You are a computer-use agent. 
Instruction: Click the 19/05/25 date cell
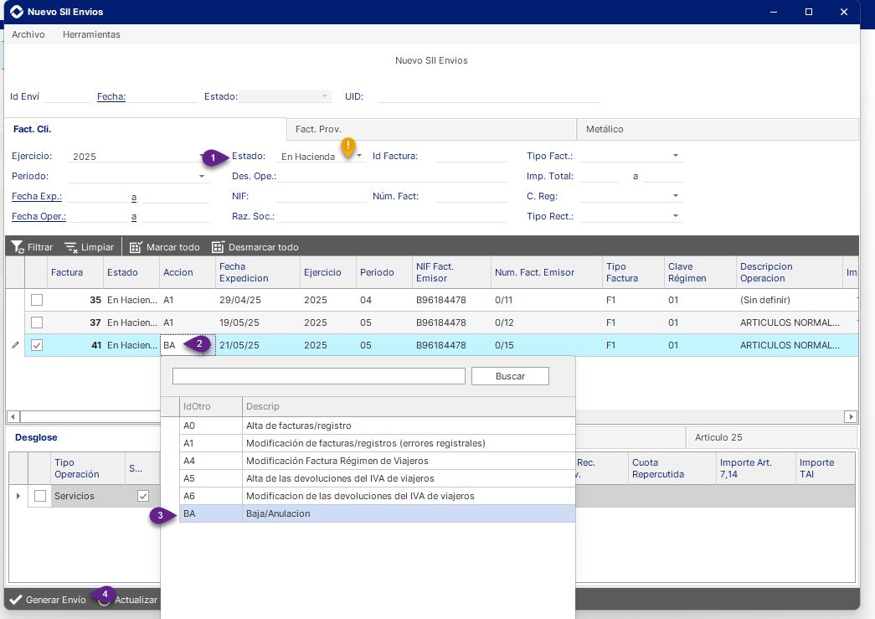258,322
